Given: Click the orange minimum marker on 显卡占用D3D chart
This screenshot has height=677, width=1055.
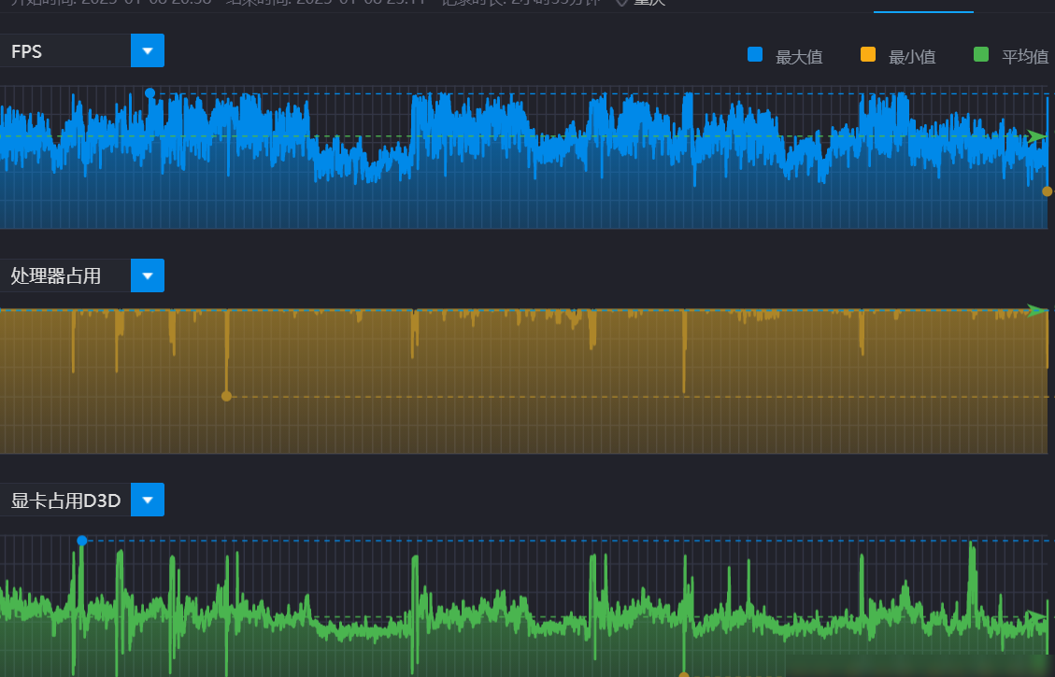Looking at the screenshot, I should 684,674.
